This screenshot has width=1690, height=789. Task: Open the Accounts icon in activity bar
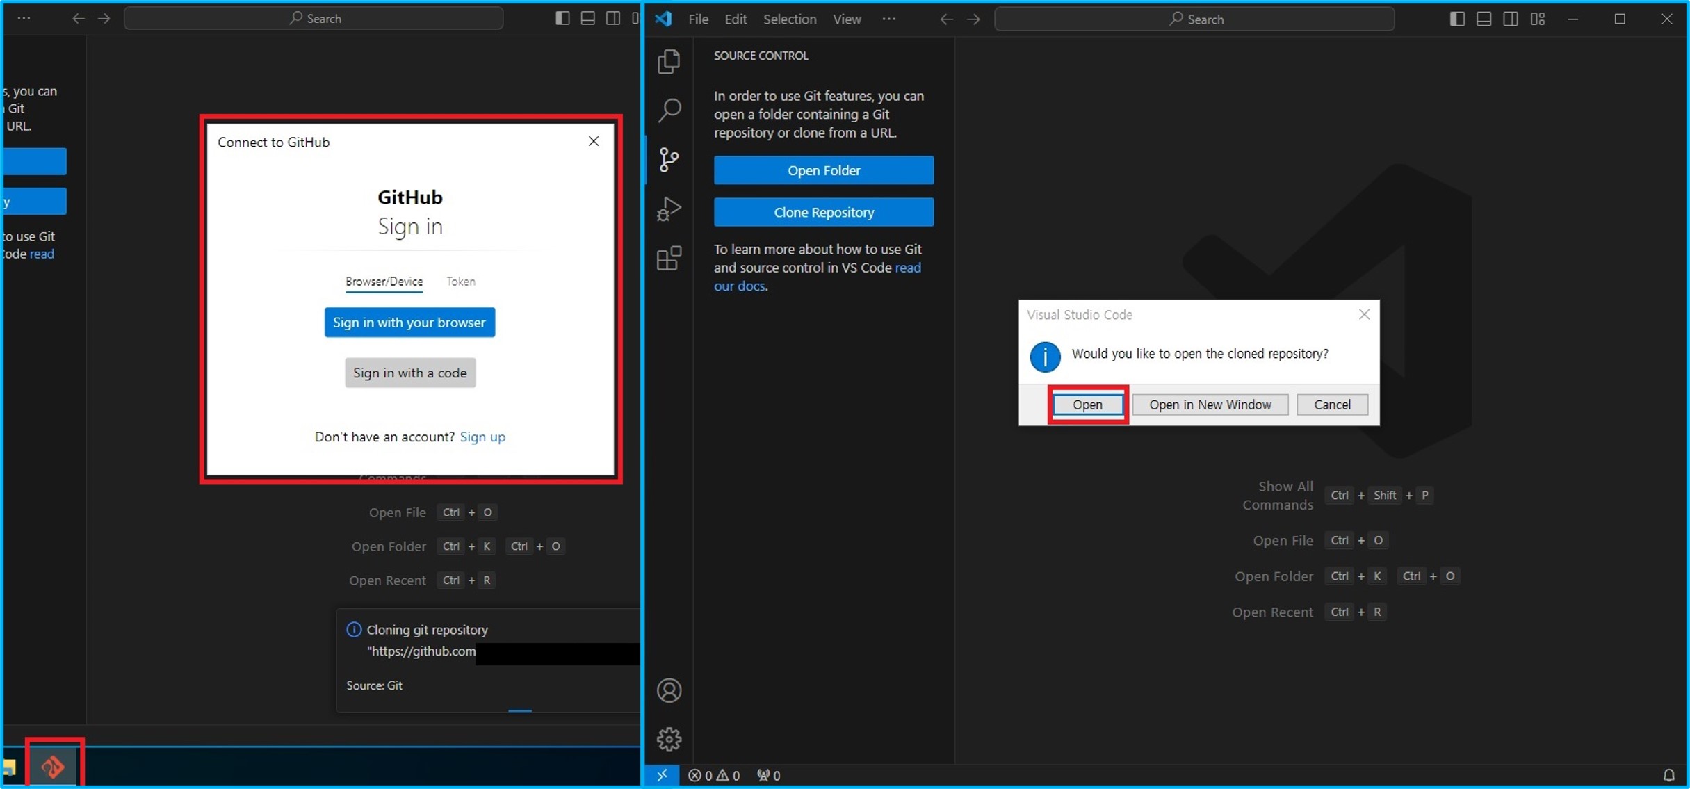[669, 690]
